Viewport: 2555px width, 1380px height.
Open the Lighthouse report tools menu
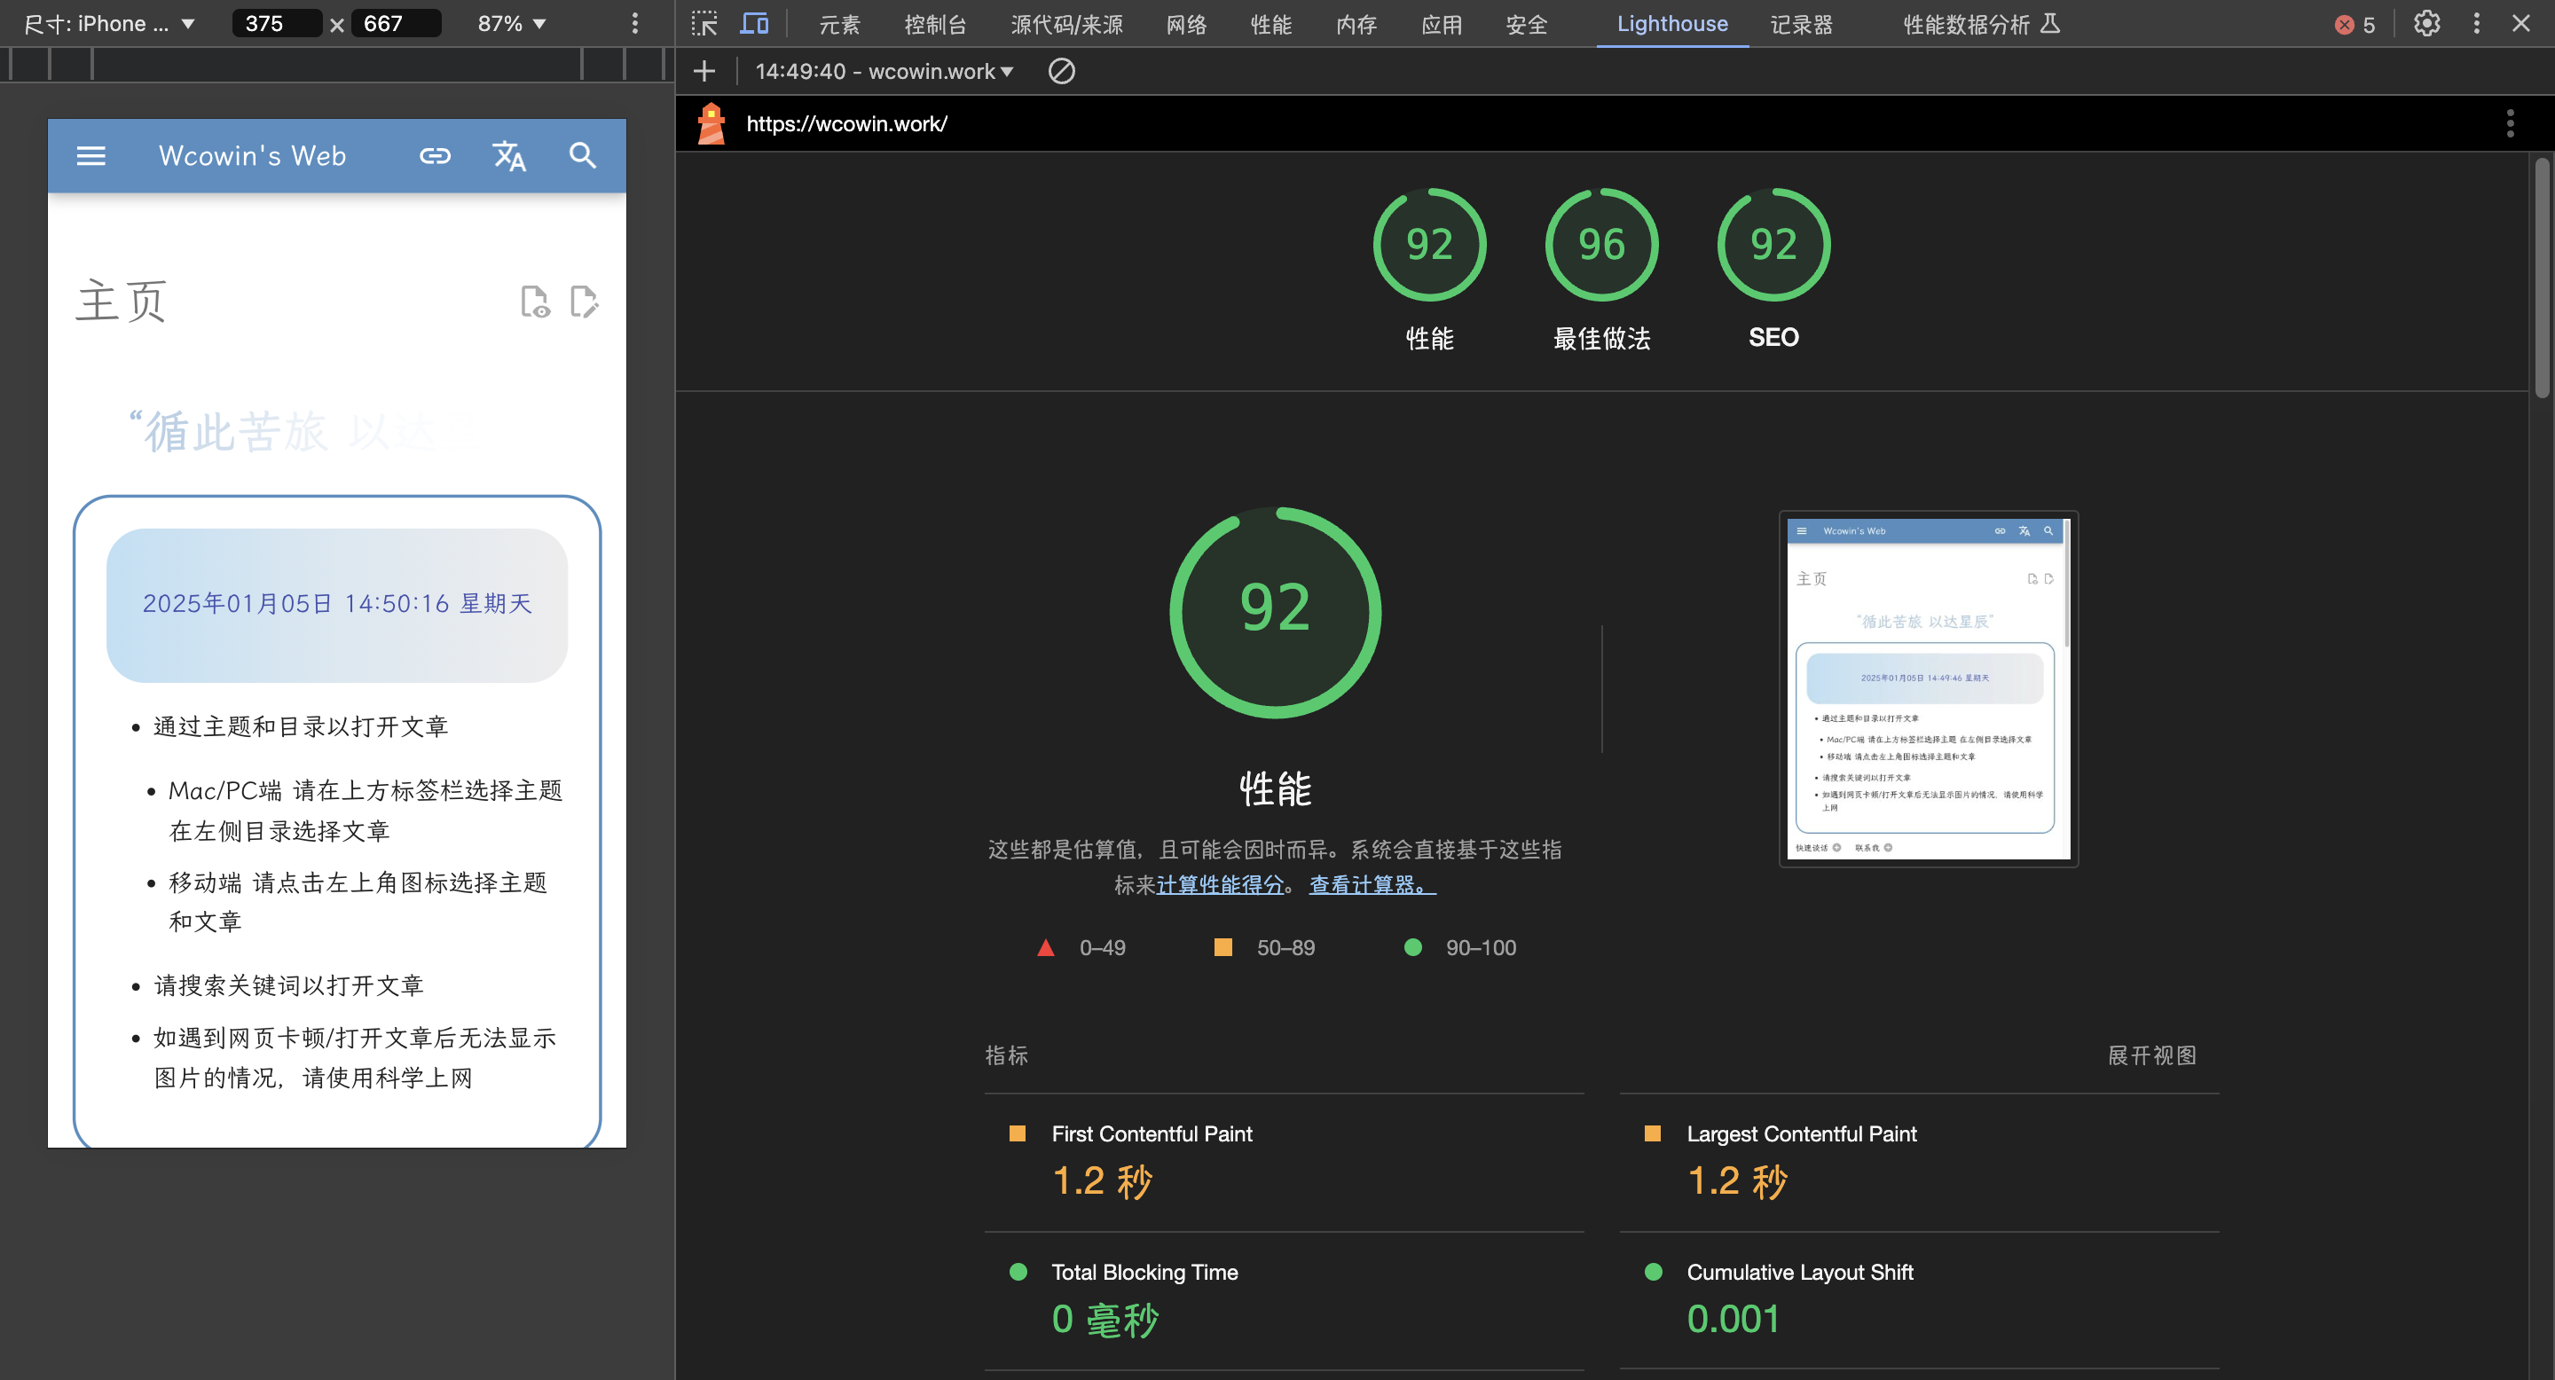[x=2511, y=124]
